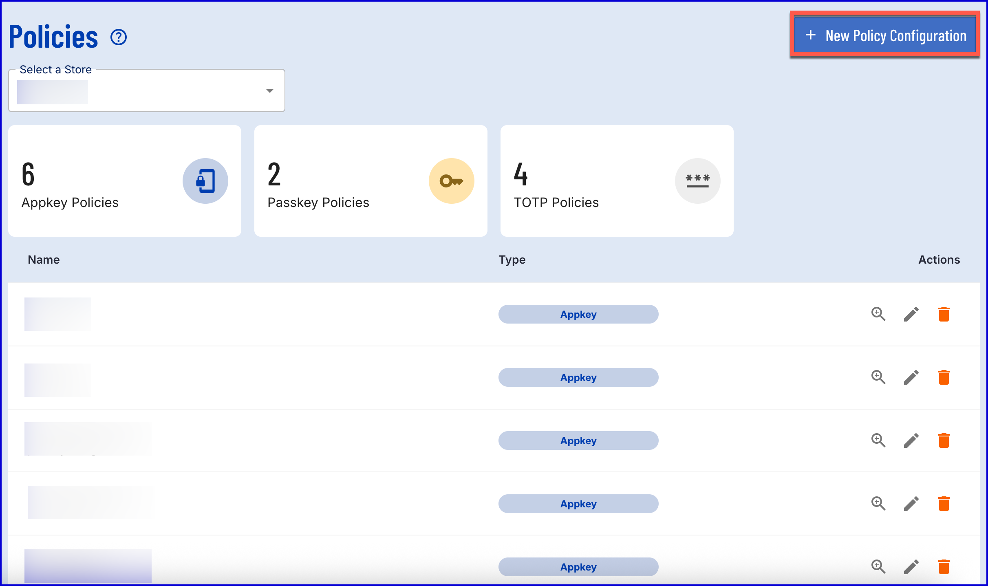988x586 pixels.
Task: Click the Passkey Policies key icon
Action: 451,181
